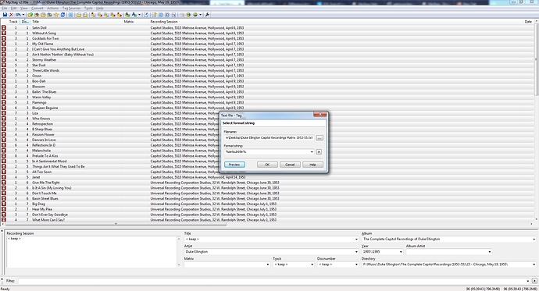This screenshot has width=539, height=291.
Task: Click the Tag to Tag convert icon
Action: click(x=120, y=15)
